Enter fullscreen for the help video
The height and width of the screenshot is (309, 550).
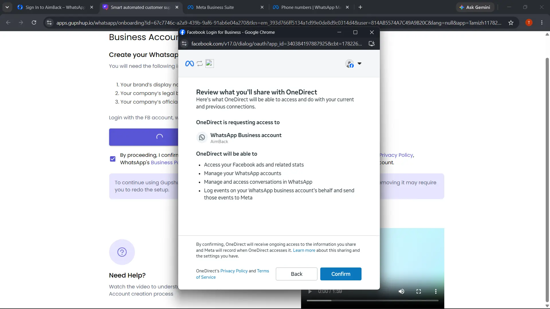pos(419,292)
